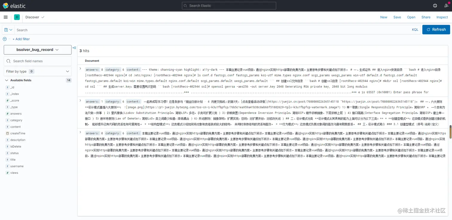Click the Document column header
The image size is (452, 220).
point(92,61)
